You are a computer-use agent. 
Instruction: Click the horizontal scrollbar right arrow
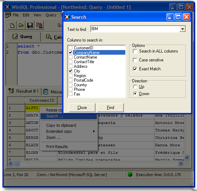click(x=181, y=163)
